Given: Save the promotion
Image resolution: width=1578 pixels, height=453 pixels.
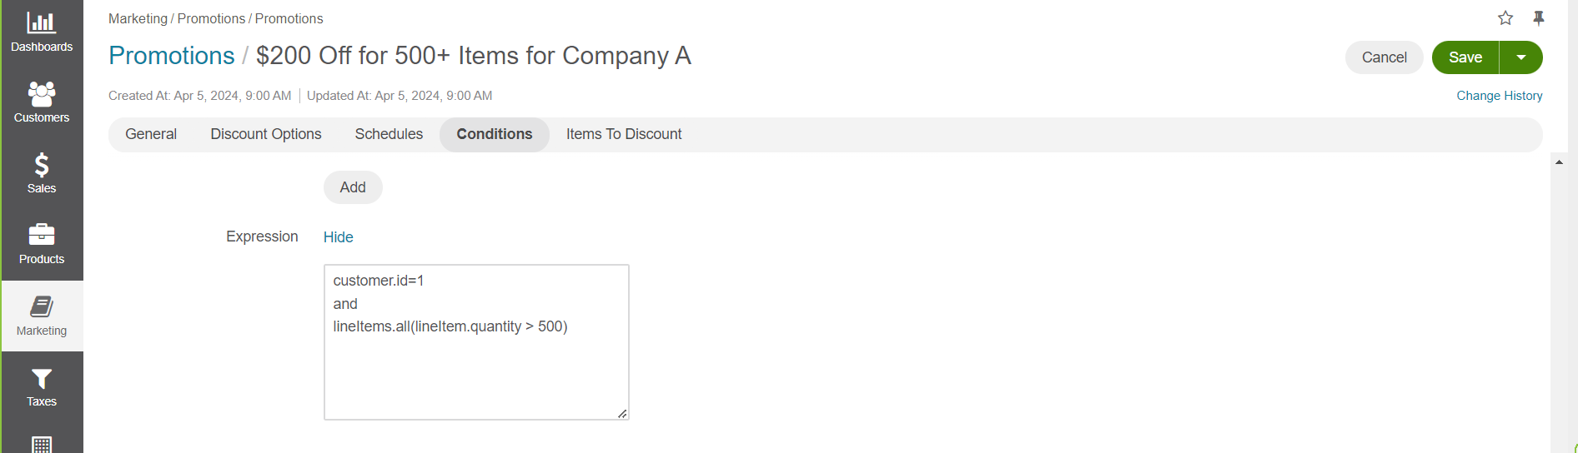Looking at the screenshot, I should (x=1465, y=57).
